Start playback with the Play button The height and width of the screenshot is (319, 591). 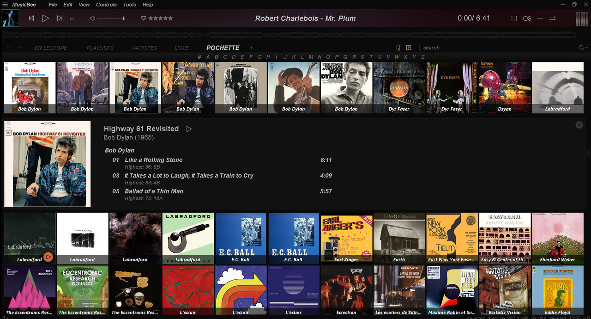[x=45, y=18]
